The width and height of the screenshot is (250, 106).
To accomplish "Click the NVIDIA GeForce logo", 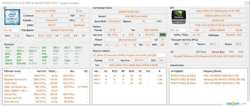I will coord(178,17).
